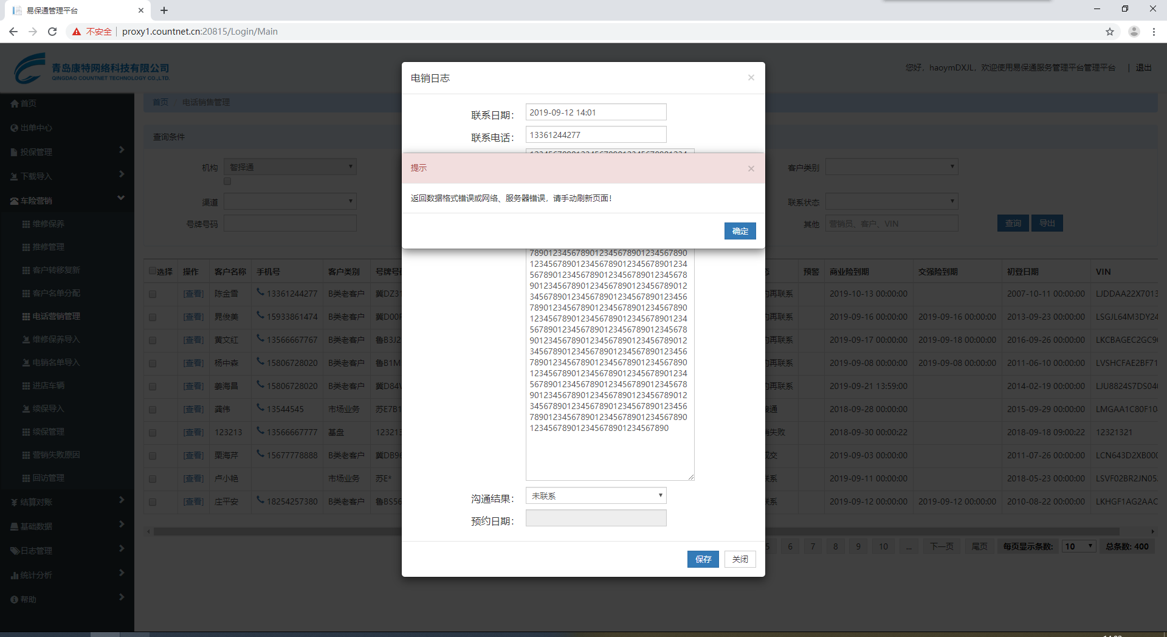
Task: Click the 日志管理 tag icon in sidebar
Action: tap(15, 551)
